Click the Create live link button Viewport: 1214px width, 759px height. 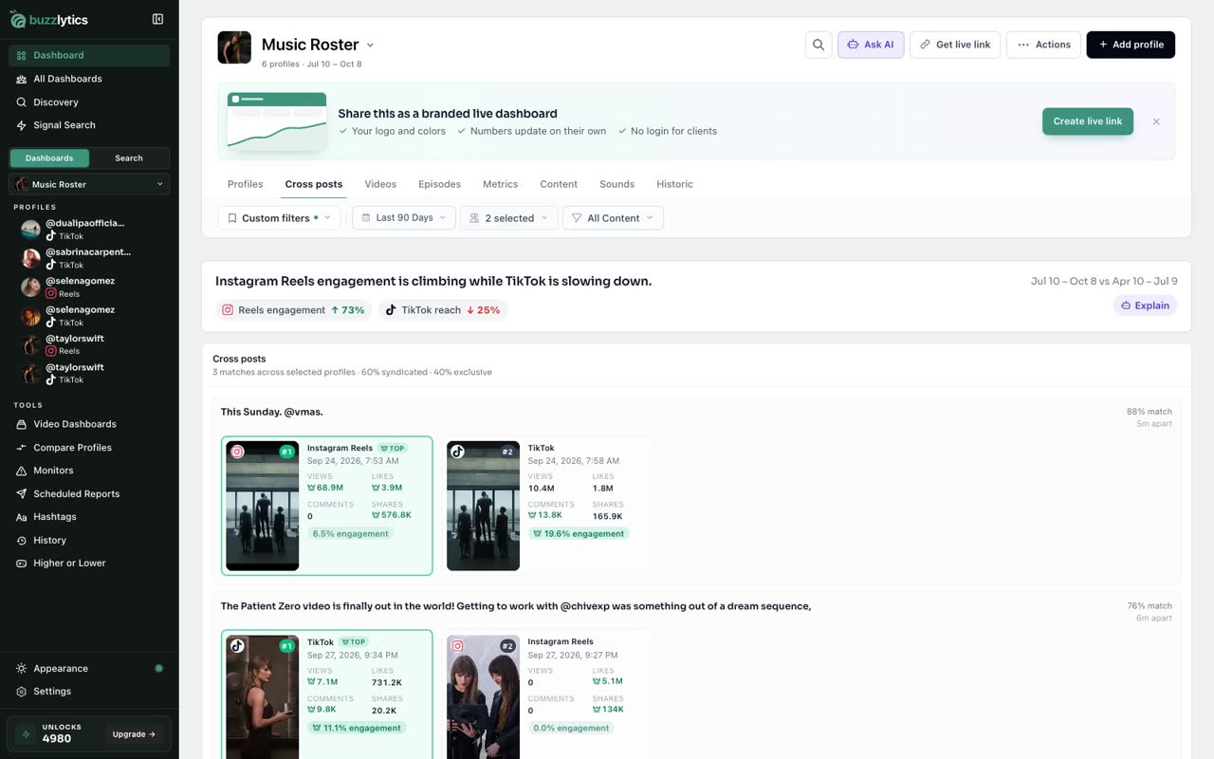pos(1088,121)
